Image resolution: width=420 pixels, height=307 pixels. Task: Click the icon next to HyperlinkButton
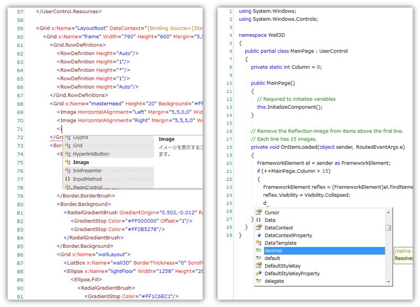tap(68, 154)
